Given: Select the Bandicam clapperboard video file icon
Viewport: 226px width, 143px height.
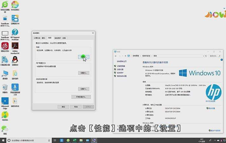Looking at the screenshot, I should [x=5, y=21].
